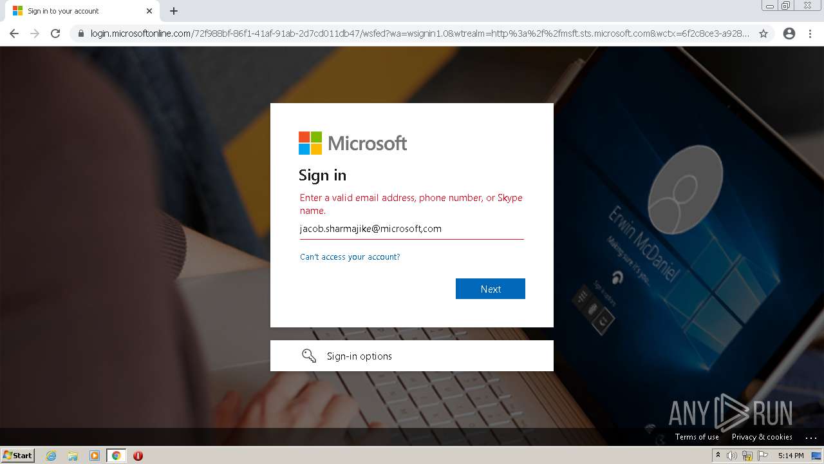Open Terms of use link
Image resolution: width=824 pixels, height=464 pixels.
tap(697, 436)
